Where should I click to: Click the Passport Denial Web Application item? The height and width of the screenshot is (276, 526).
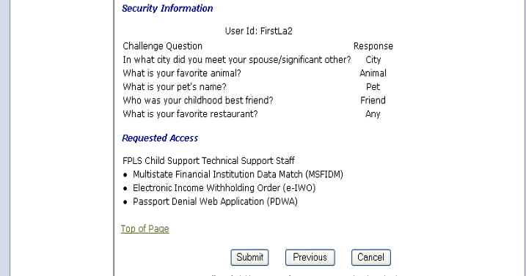point(215,201)
